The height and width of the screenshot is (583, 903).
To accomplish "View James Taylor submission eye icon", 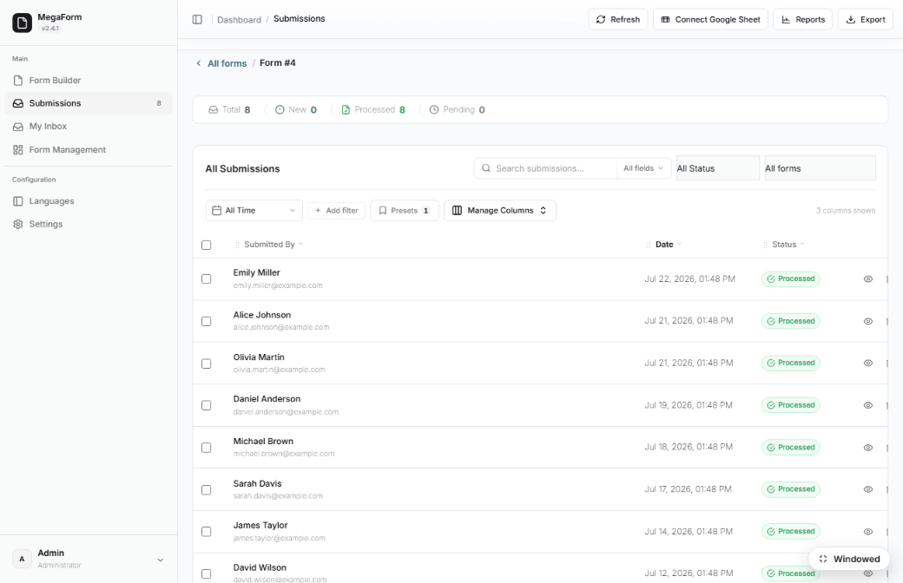I will (868, 532).
